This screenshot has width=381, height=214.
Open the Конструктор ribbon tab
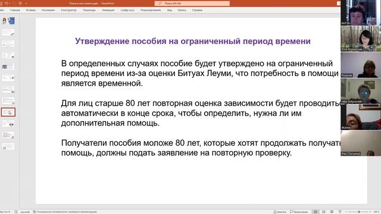coord(68,10)
